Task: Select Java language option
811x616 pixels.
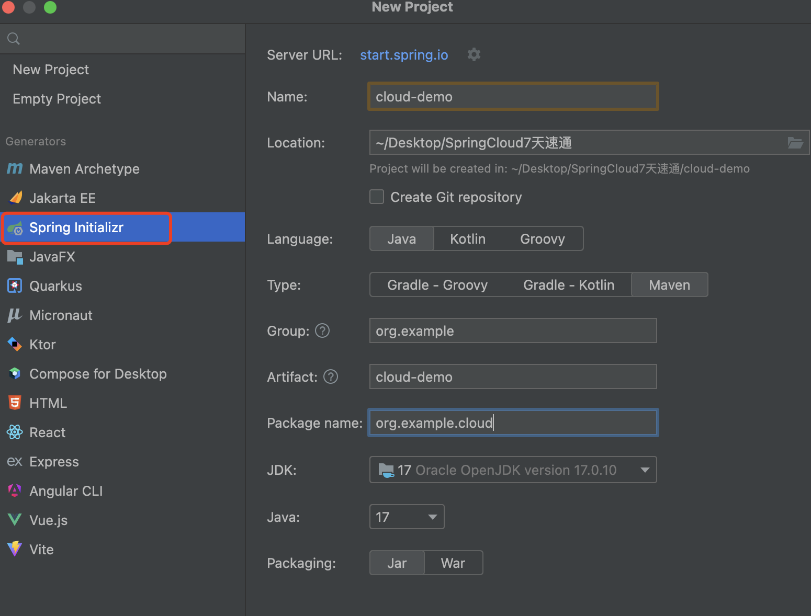Action: pyautogui.click(x=401, y=238)
